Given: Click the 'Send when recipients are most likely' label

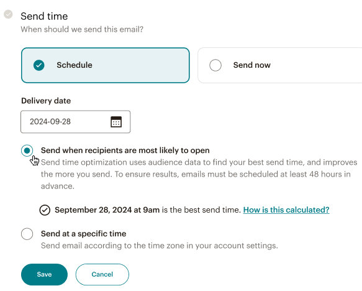Looking at the screenshot, I should click(x=125, y=150).
